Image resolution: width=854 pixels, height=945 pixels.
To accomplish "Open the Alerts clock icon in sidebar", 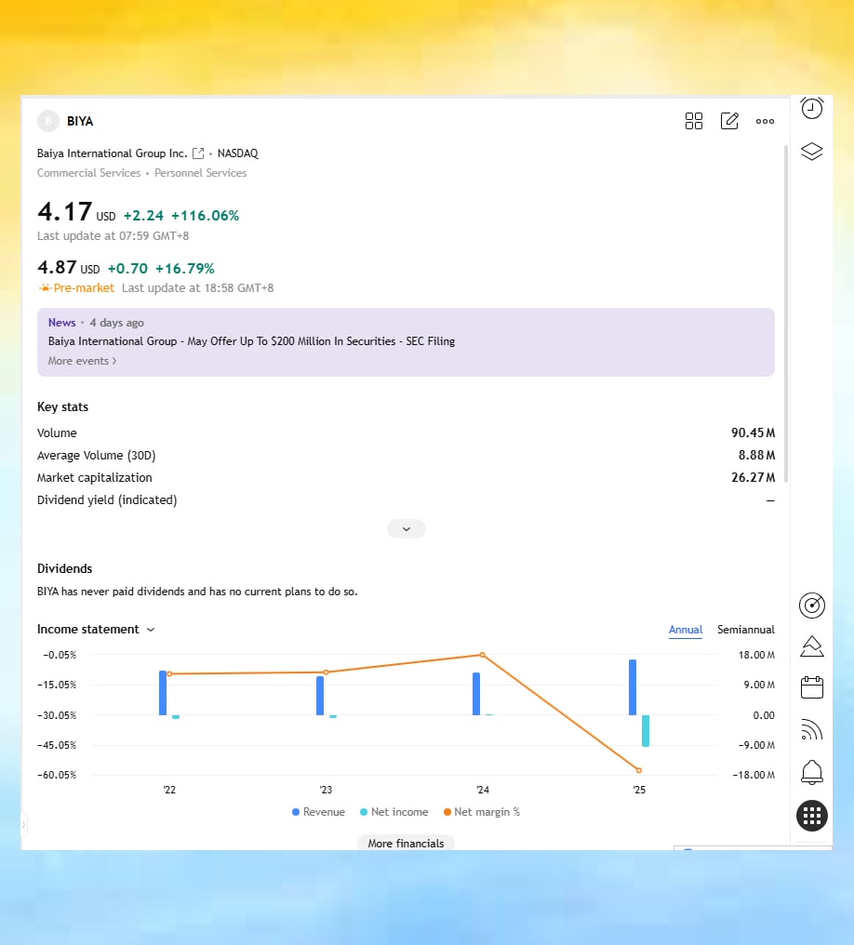I will [812, 108].
